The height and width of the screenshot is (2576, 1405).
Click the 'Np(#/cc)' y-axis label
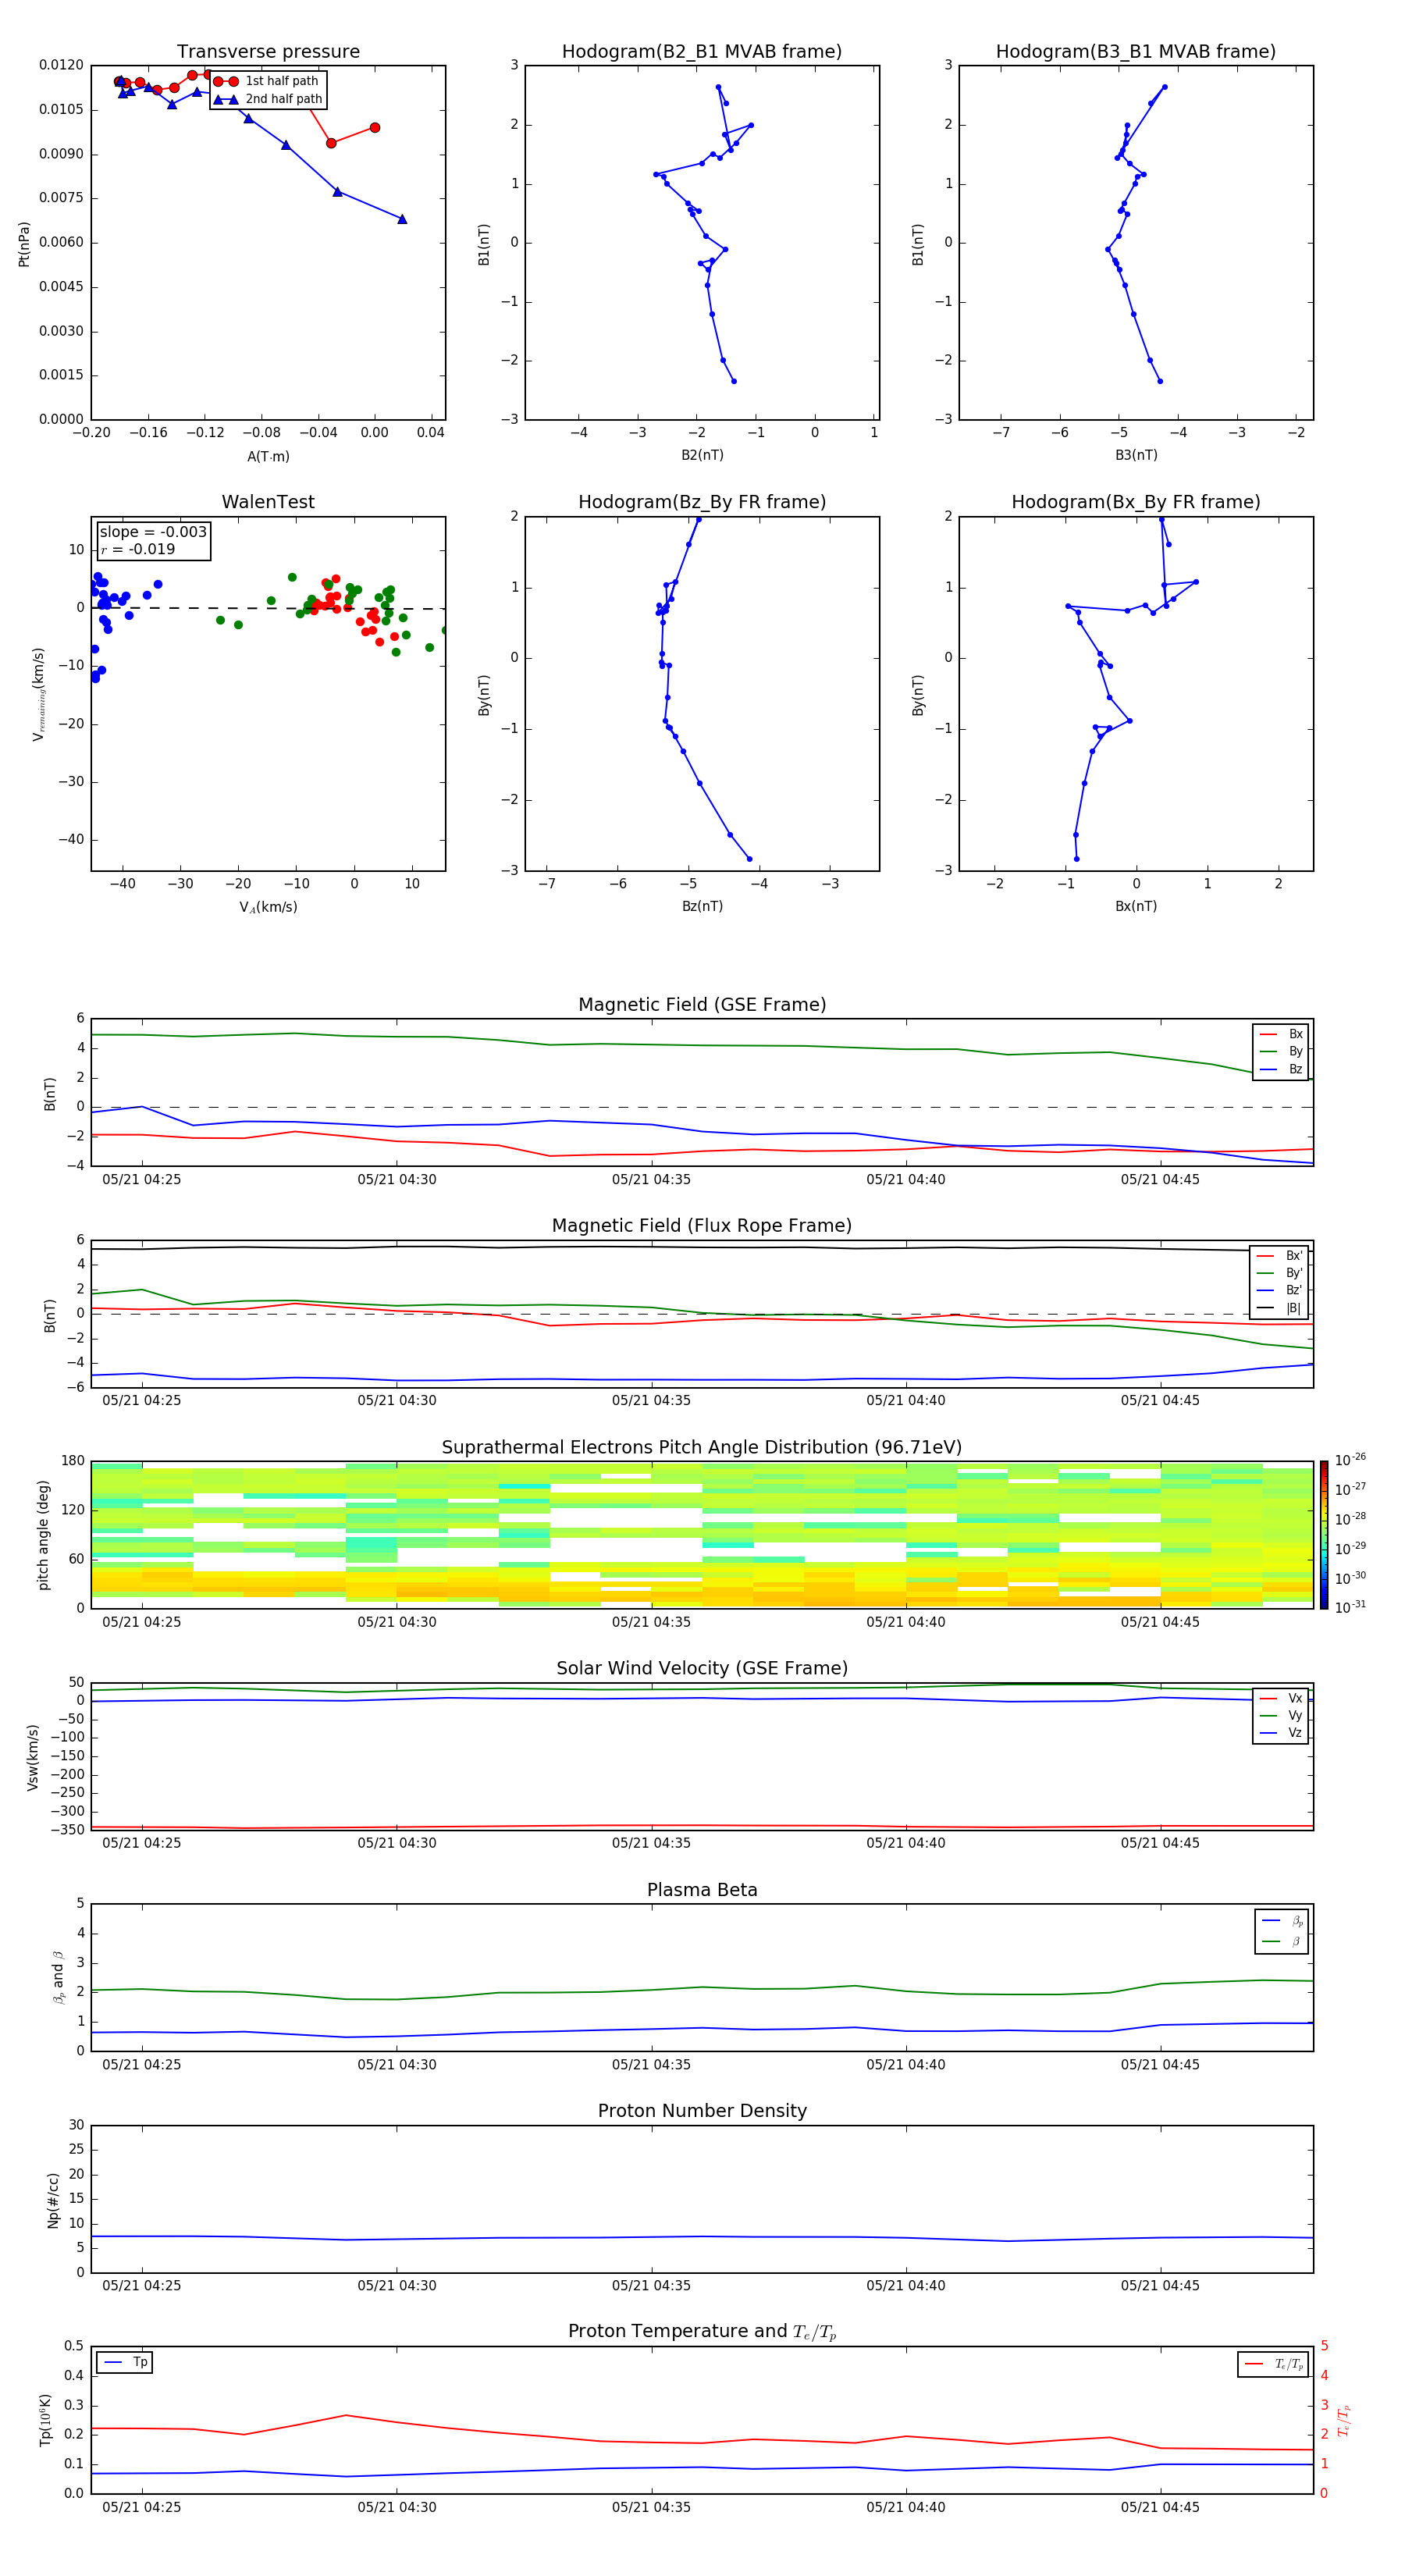(53, 2200)
